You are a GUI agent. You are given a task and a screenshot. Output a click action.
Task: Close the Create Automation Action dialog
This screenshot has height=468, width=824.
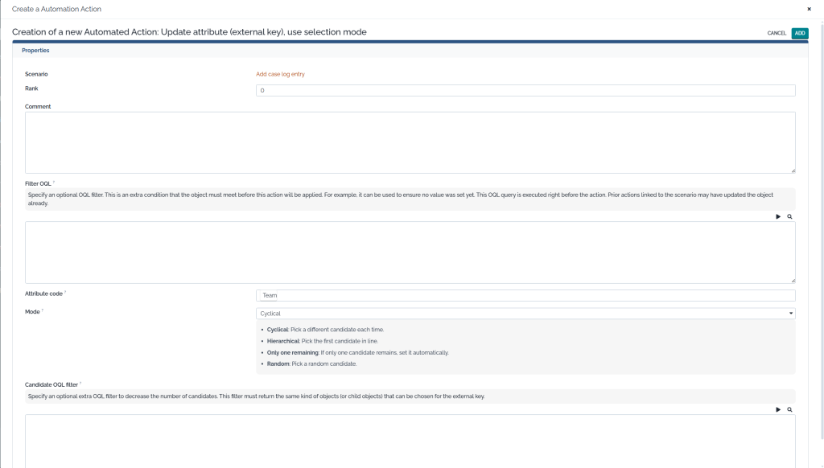809,9
